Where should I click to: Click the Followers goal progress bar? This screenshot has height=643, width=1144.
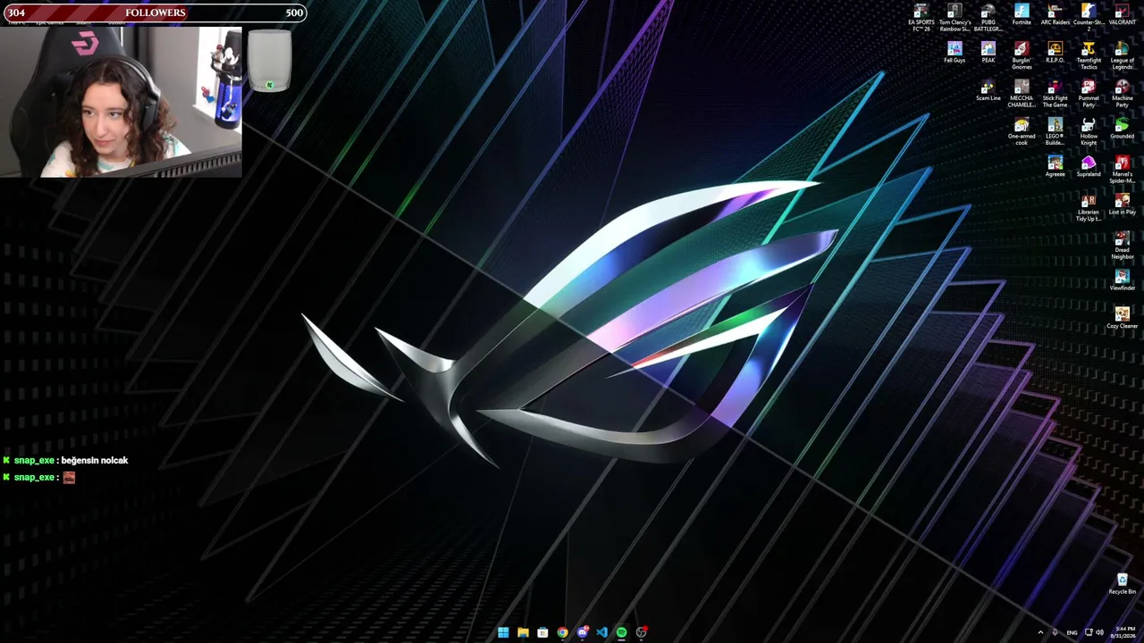(x=154, y=13)
